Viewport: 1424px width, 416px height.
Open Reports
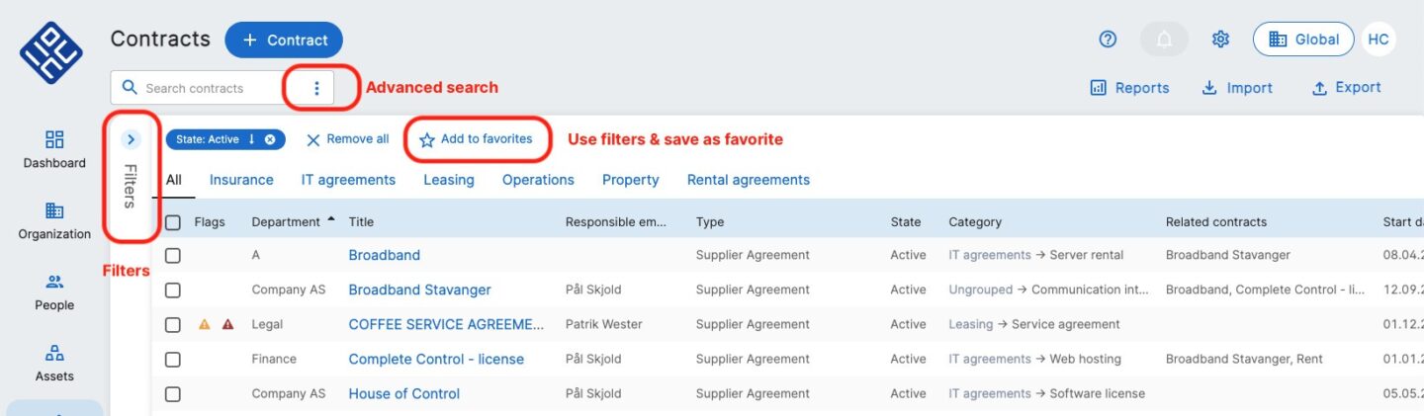click(x=1129, y=88)
